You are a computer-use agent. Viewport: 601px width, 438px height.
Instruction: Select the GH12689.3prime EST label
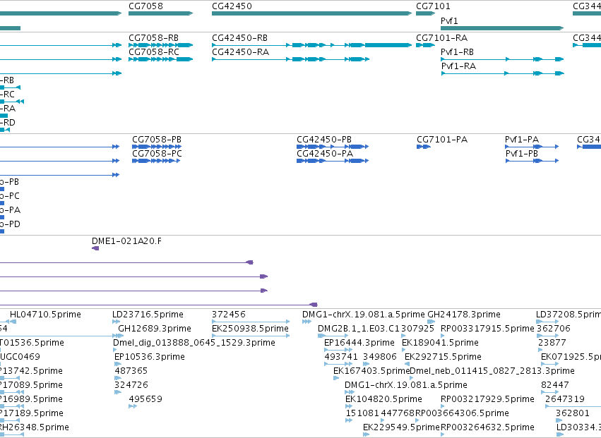pyautogui.click(x=155, y=329)
